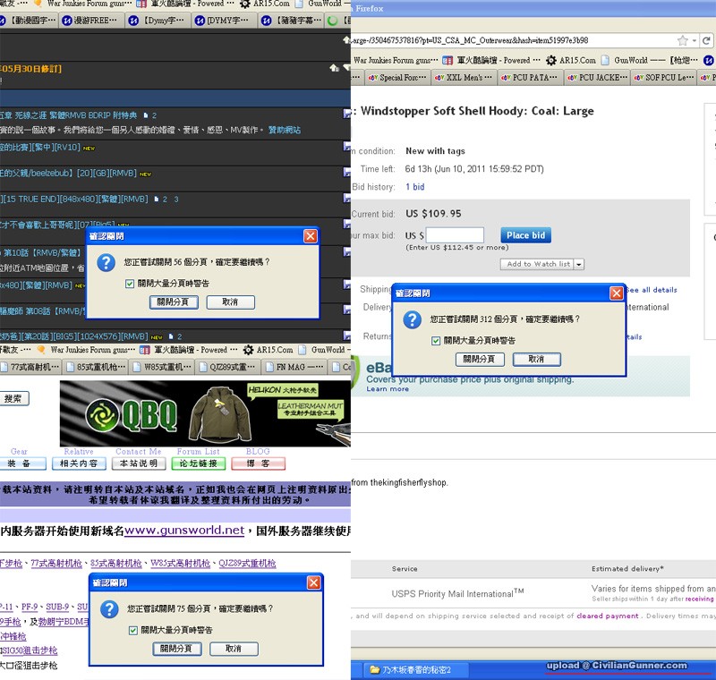Open the AR15.Com bookmark in eBay window
The height and width of the screenshot is (680, 716).
click(571, 60)
